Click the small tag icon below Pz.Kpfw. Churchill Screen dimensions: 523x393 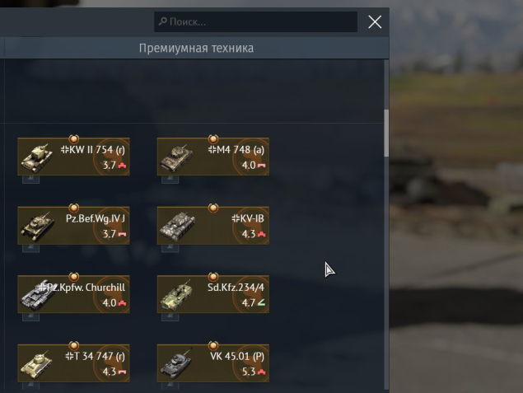click(x=30, y=317)
